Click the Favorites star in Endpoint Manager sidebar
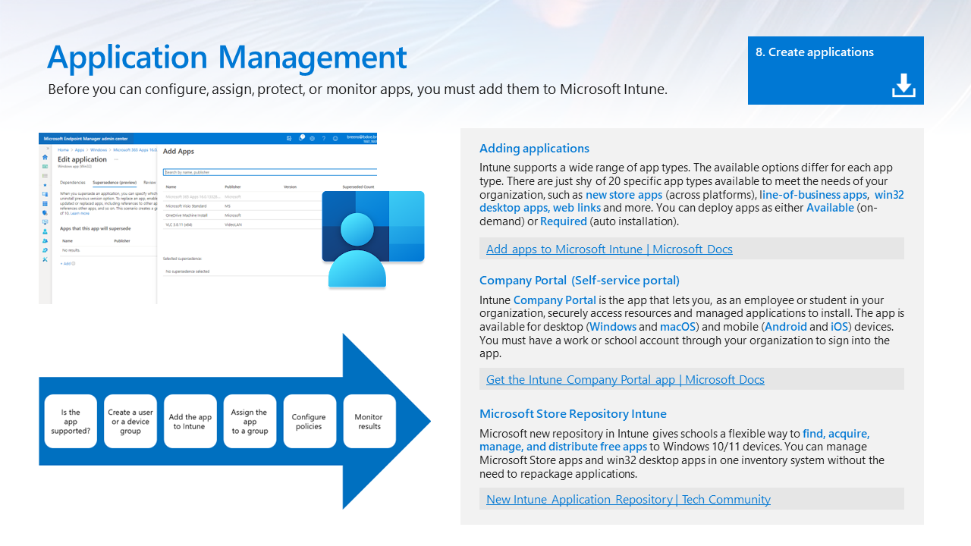The height and width of the screenshot is (546, 971). pyautogui.click(x=45, y=185)
